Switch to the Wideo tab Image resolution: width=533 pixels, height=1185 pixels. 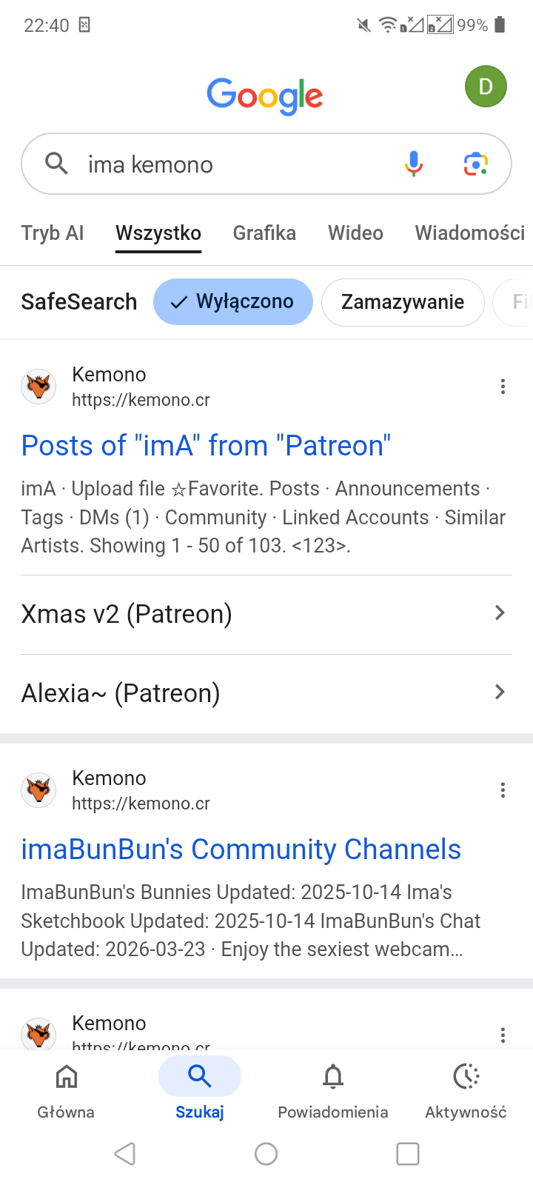(x=355, y=233)
